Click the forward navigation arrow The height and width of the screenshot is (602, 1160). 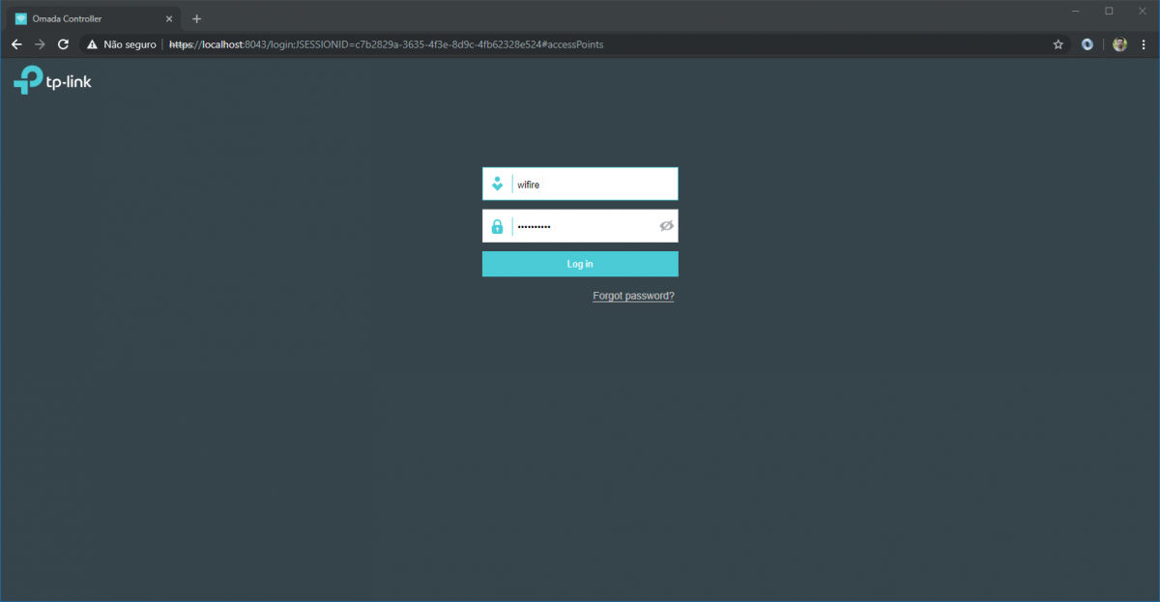39,43
